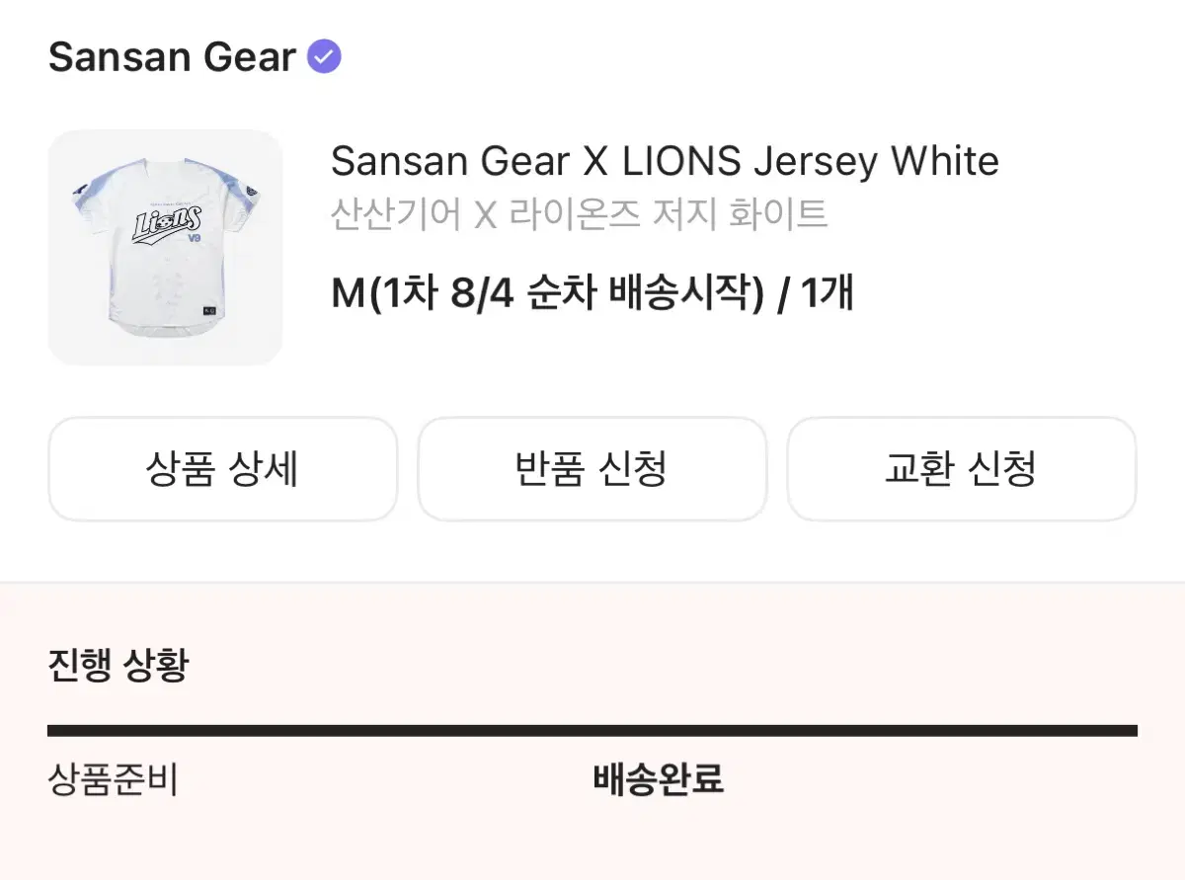Open the Sansan Gear store name

(x=172, y=57)
